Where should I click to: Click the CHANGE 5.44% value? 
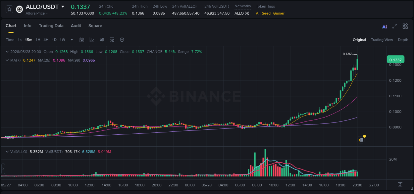170,52
